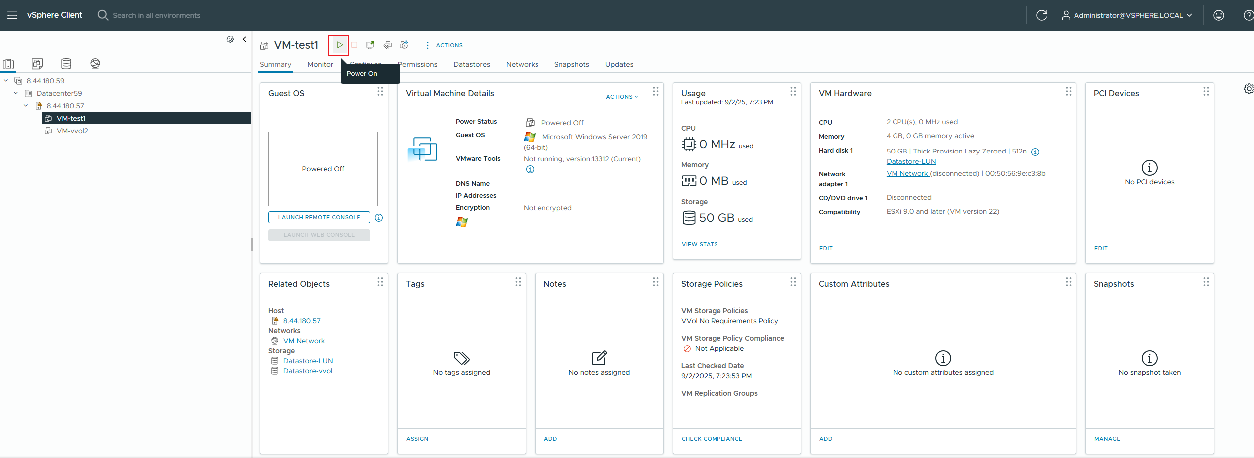Viewport: 1254px width, 458px height.
Task: Switch to VMs and Templates inventory view
Action: coord(37,64)
